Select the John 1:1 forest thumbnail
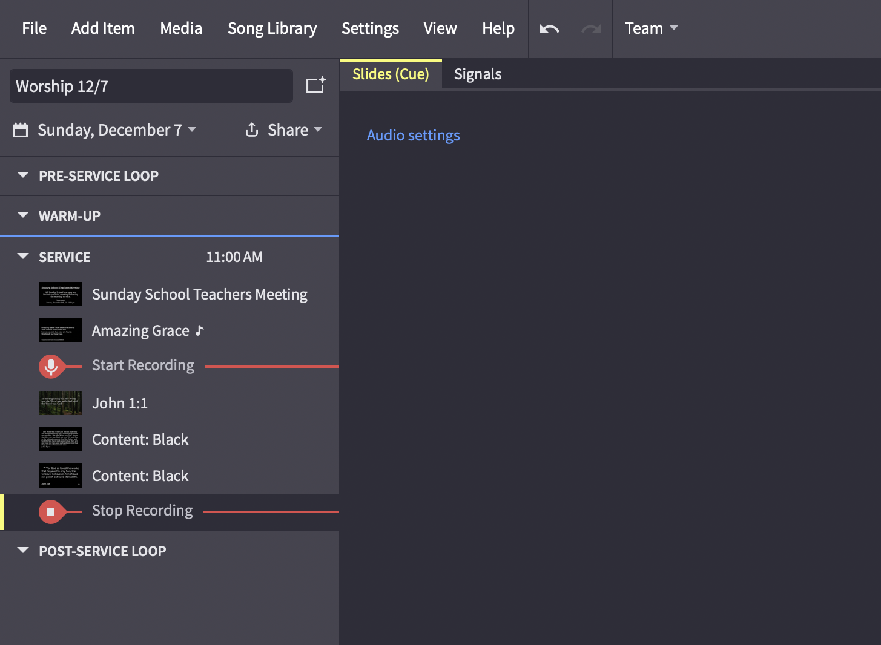Image resolution: width=881 pixels, height=645 pixels. coord(61,403)
